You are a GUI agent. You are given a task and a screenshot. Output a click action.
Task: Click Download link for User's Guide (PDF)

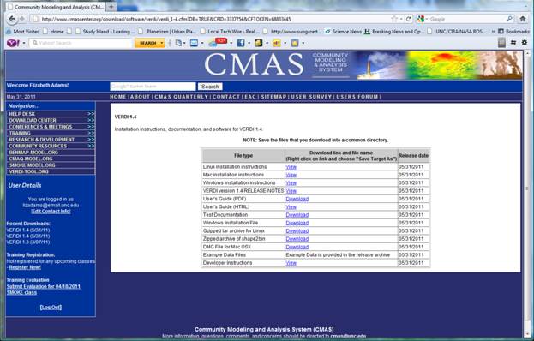[x=297, y=199]
